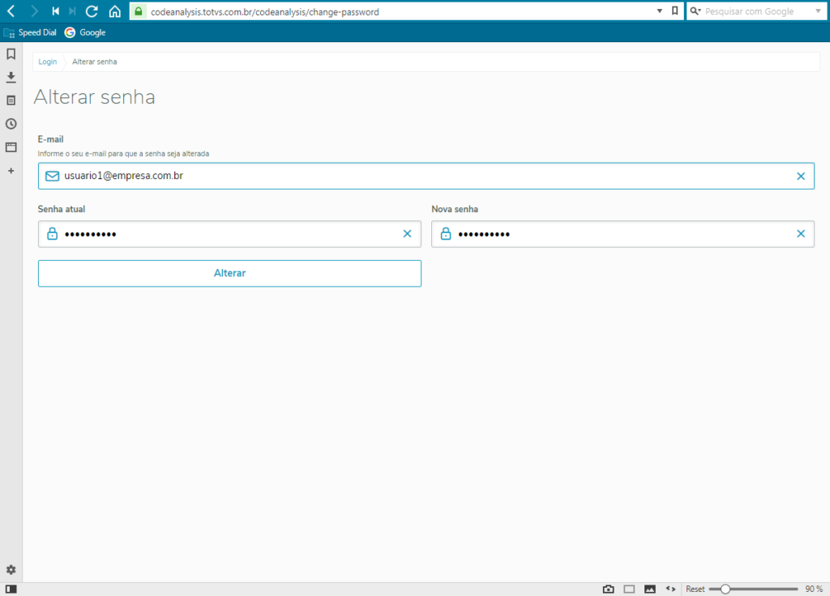The image size is (830, 596).
Task: Toggle page tiling in the status bar
Action: (x=629, y=589)
